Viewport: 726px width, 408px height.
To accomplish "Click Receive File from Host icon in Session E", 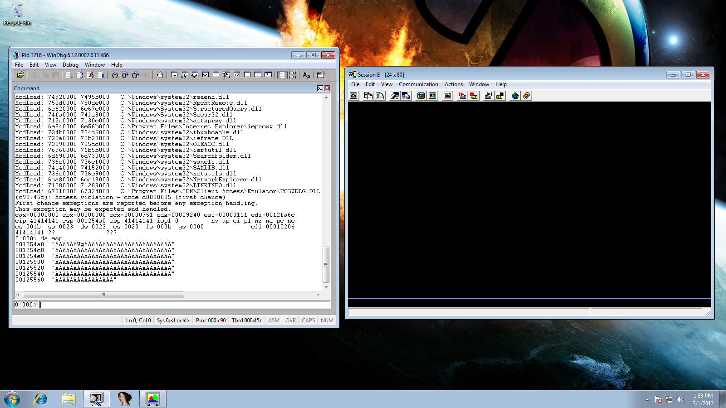I will 406,96.
